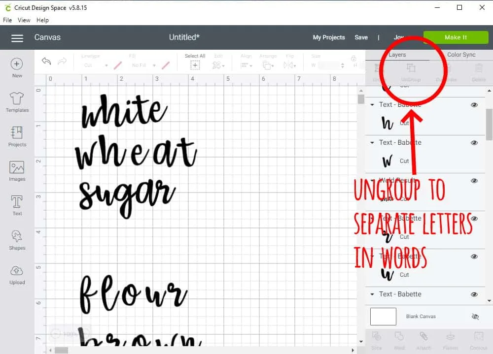Show the Blank Canvas layer
Viewport: 493px width, 354px height.
[475, 316]
